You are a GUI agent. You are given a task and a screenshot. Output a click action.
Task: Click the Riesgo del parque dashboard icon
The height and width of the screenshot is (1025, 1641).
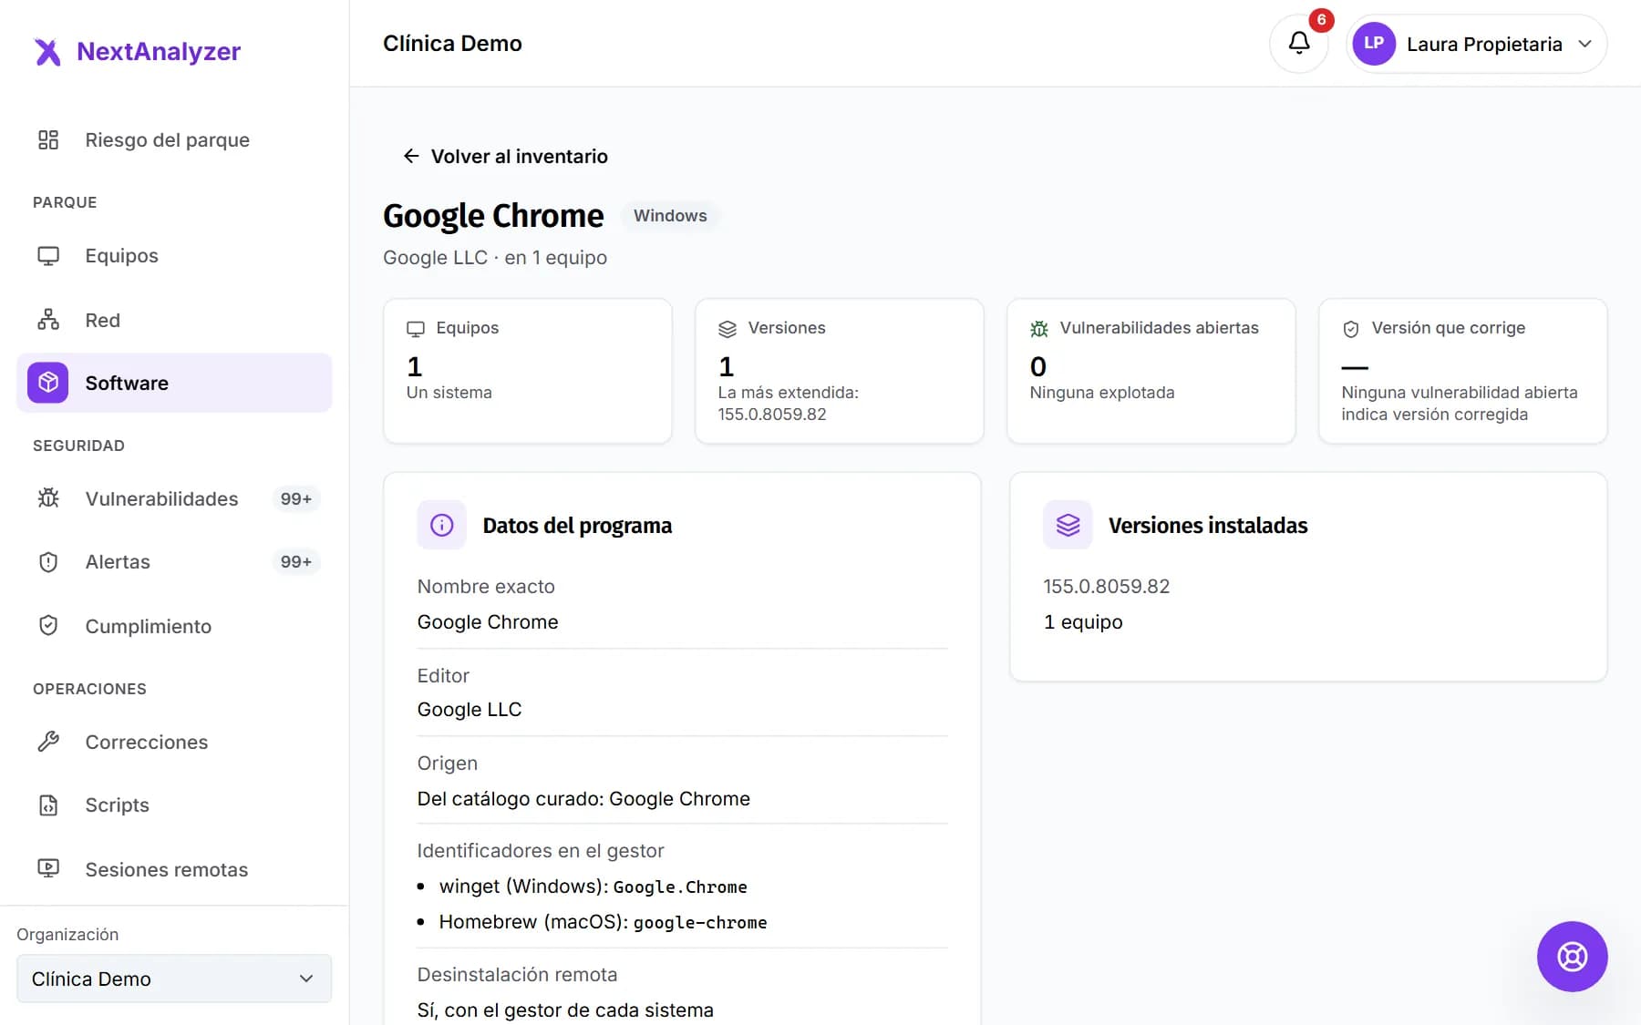(48, 139)
